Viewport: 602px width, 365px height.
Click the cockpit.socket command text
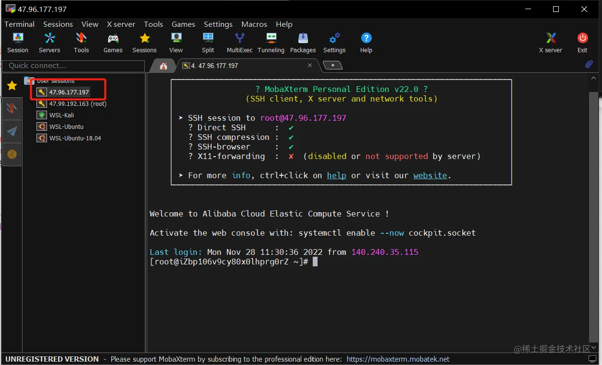(442, 233)
